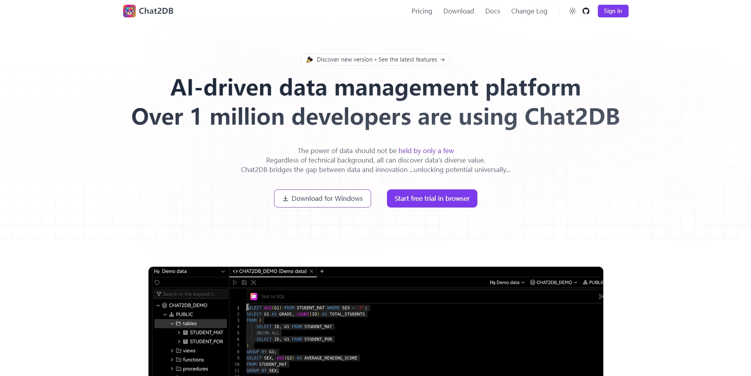Viewport: 751px width, 376px height.
Task: Select the CHAT2DB_DEMO (Demo data) tab
Action: (272, 271)
